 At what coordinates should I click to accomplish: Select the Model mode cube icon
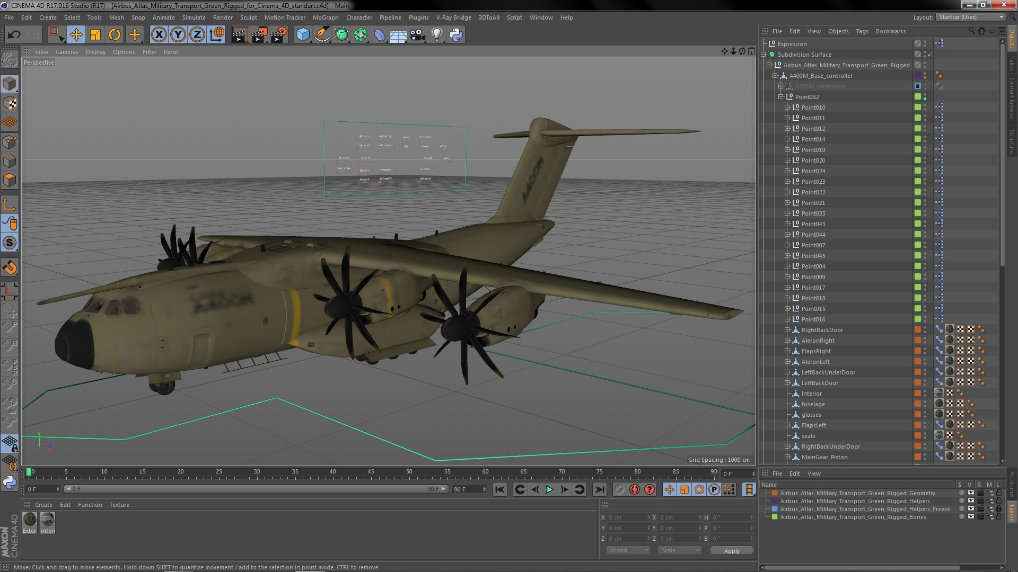tap(10, 84)
